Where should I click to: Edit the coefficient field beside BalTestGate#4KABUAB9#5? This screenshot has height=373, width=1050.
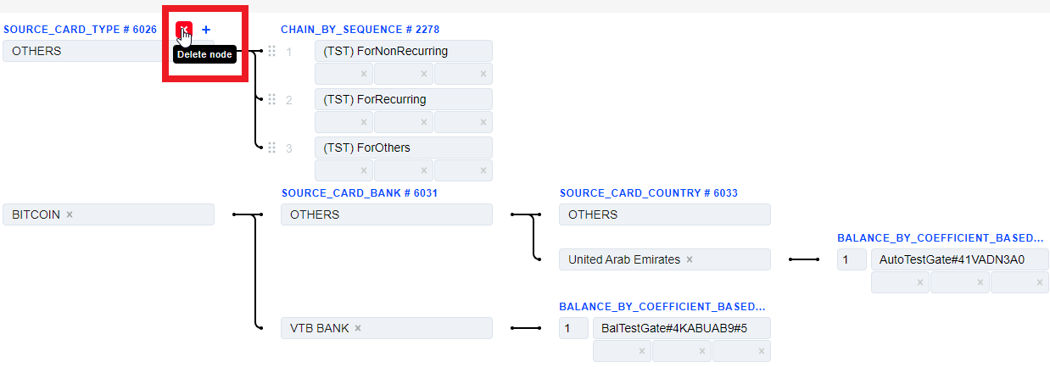[x=573, y=328]
